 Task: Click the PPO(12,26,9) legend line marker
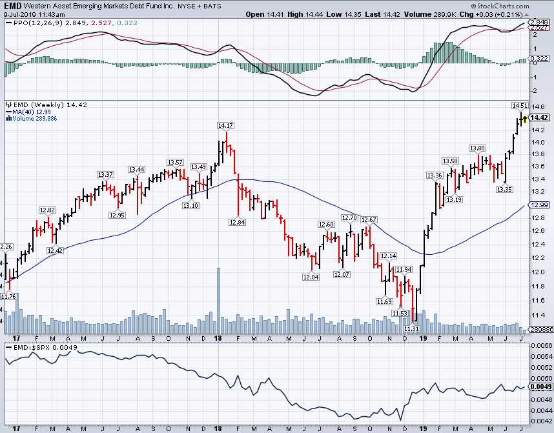click(x=8, y=23)
